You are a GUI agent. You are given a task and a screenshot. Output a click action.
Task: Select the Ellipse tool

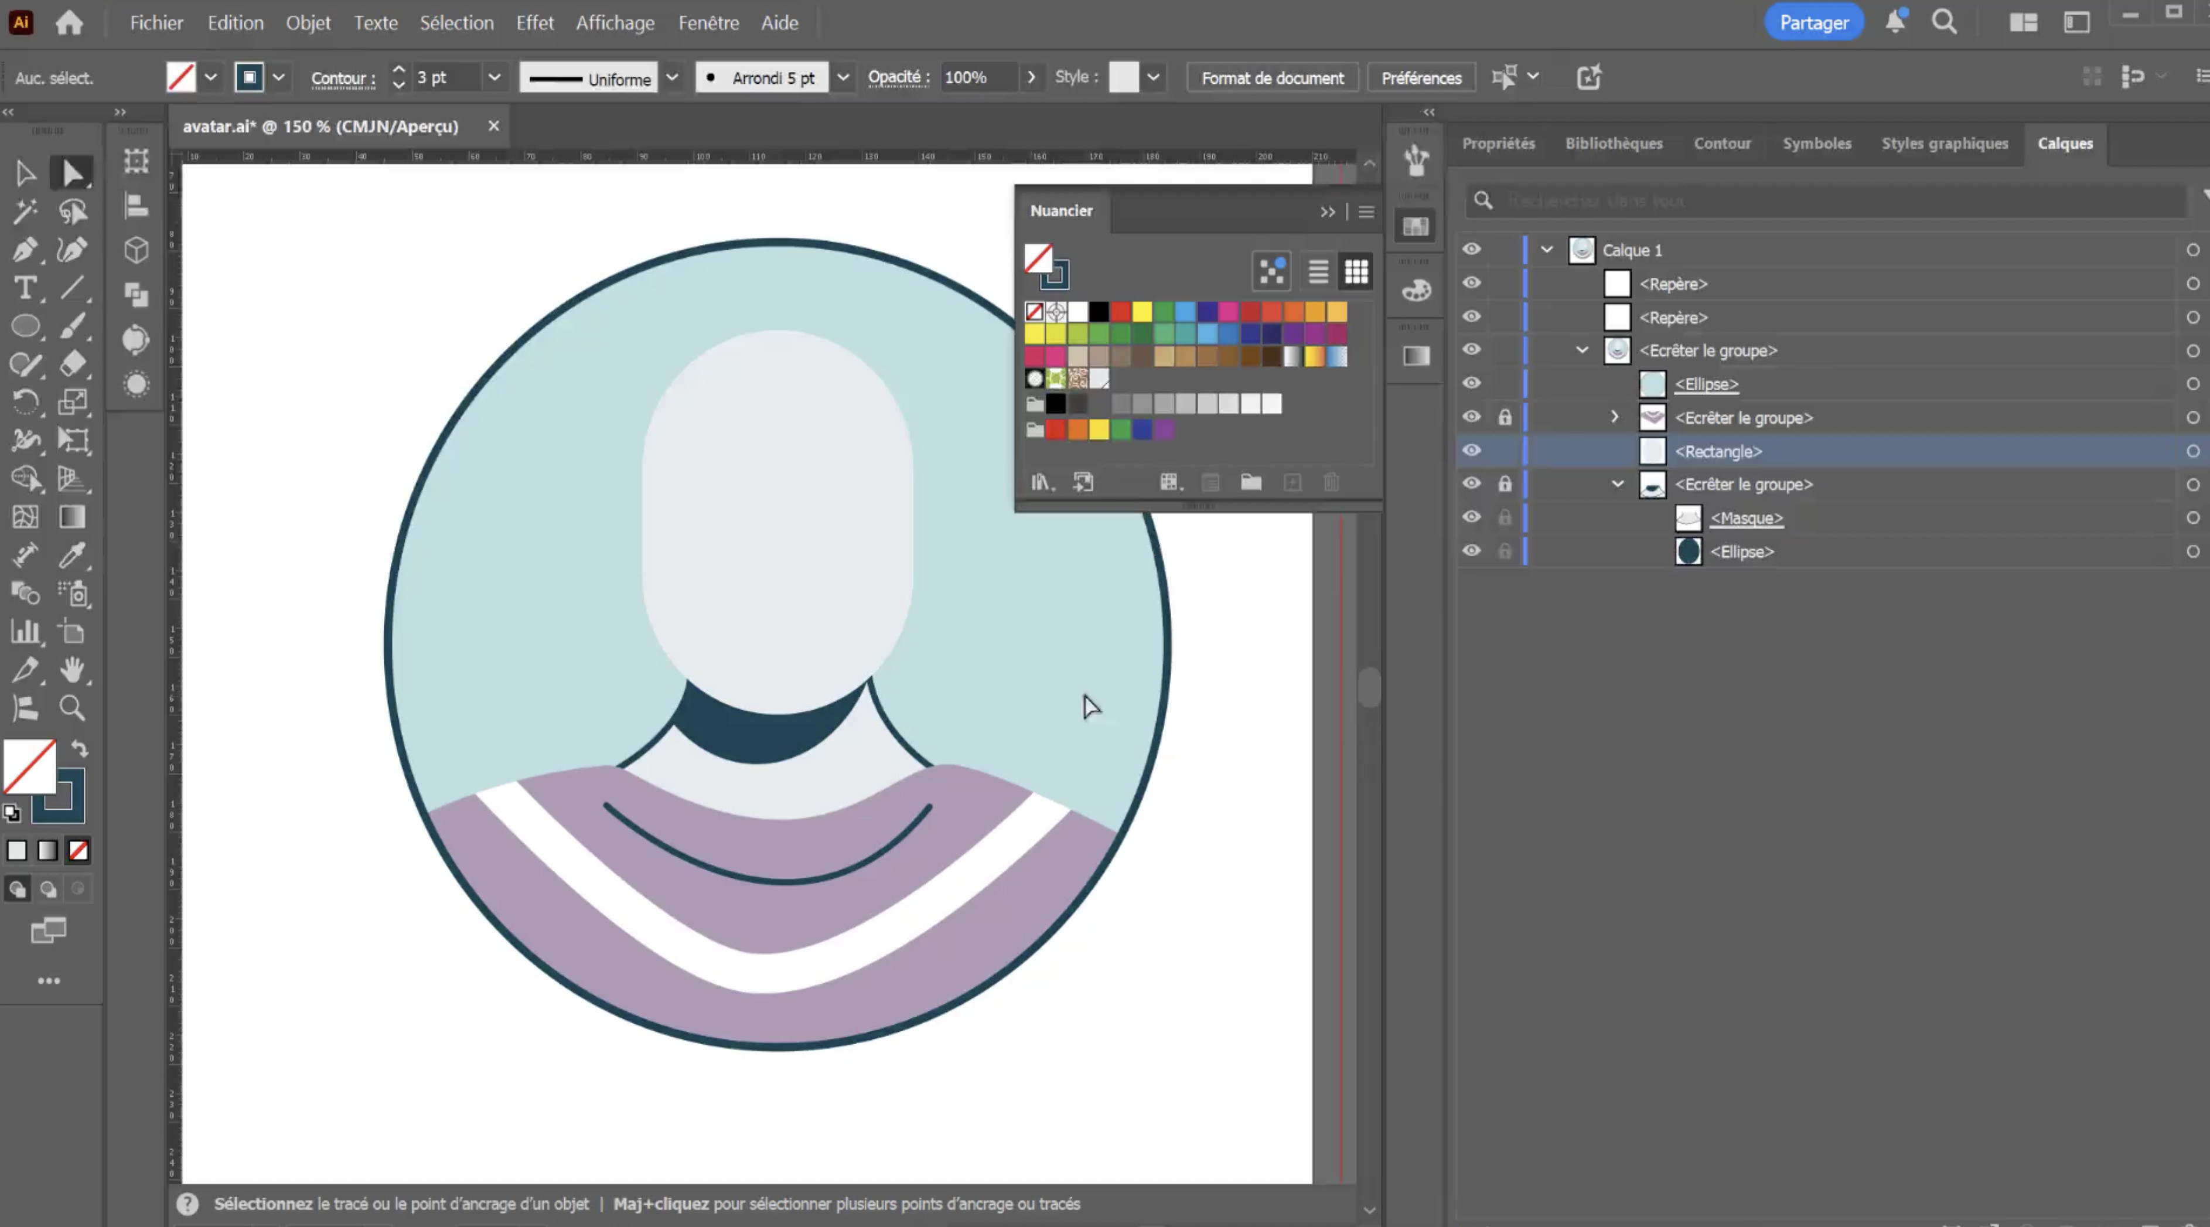tap(25, 326)
